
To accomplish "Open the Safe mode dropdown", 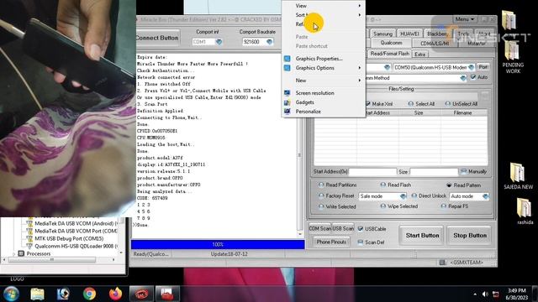I will point(403,196).
